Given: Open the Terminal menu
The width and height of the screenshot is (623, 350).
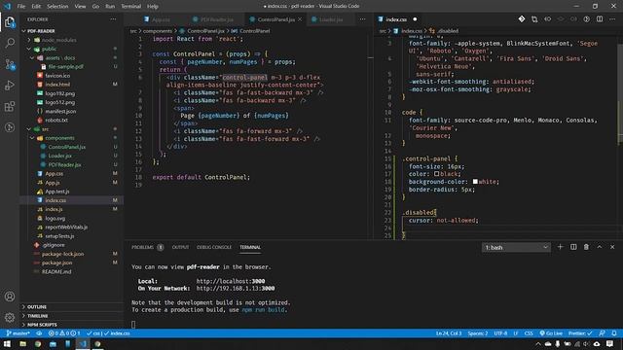Looking at the screenshot, I should point(131,7).
